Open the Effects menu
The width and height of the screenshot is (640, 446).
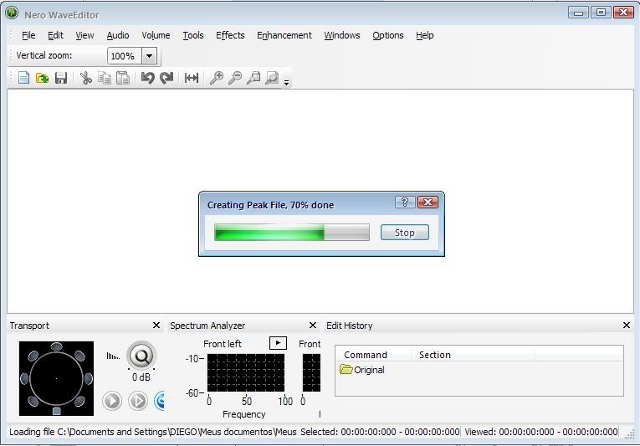230,35
